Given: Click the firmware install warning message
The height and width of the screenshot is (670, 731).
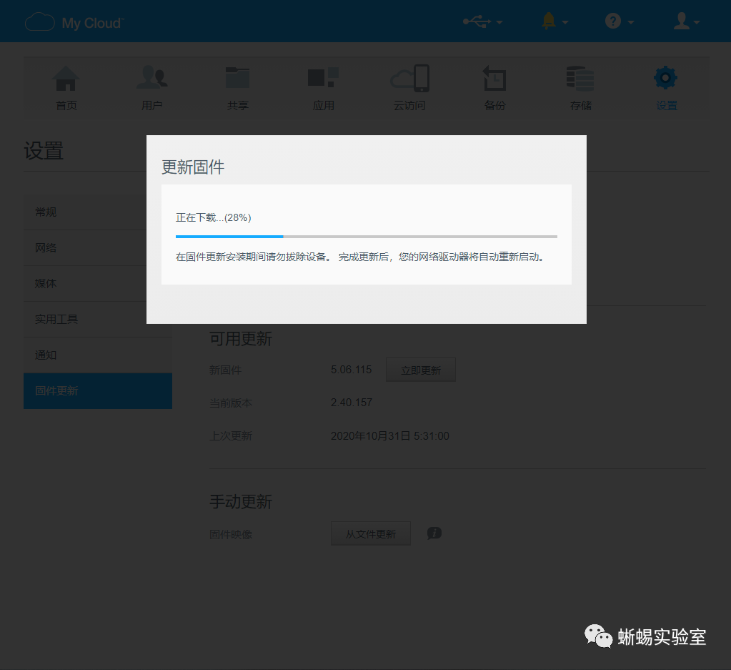Looking at the screenshot, I should [x=360, y=257].
